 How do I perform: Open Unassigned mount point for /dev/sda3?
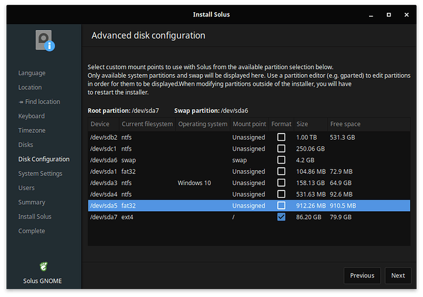click(x=248, y=182)
